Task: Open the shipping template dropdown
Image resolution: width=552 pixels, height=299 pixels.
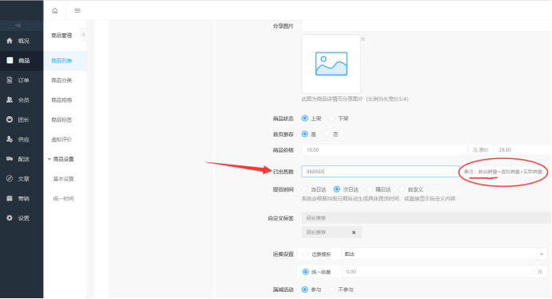Action: (x=444, y=254)
